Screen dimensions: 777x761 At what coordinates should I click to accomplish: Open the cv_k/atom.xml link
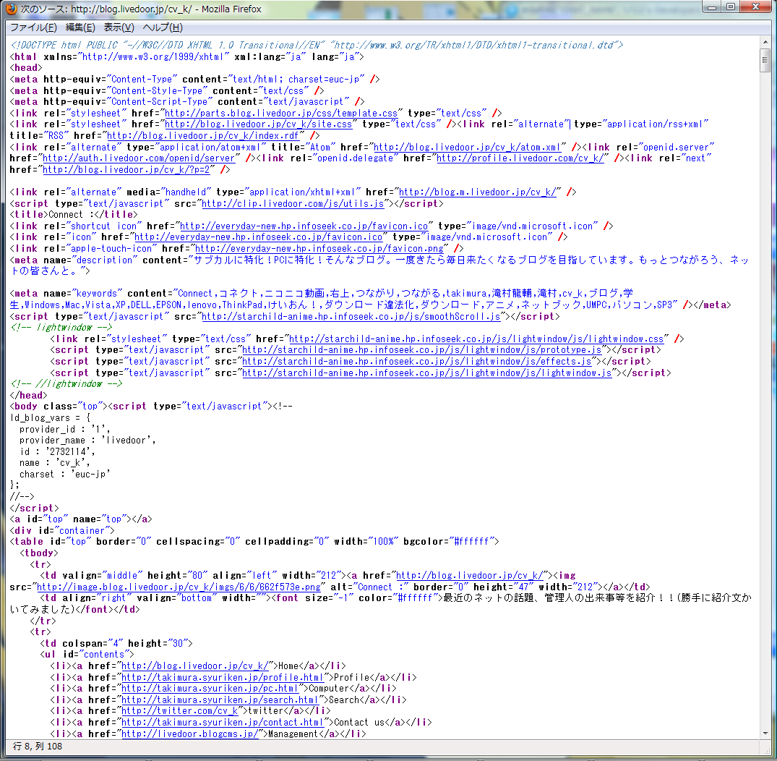[467, 147]
